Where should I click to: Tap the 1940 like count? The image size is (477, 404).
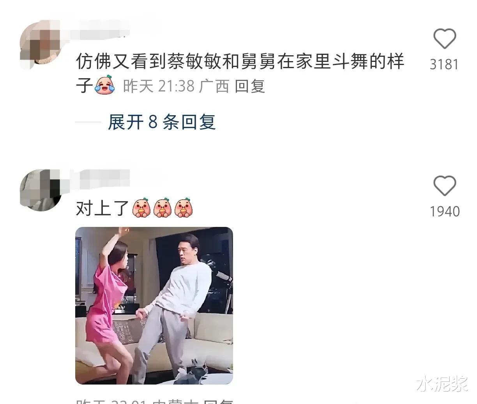tap(445, 212)
